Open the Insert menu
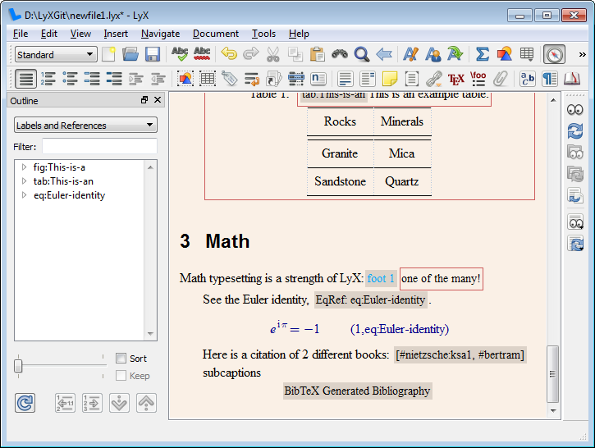 [116, 34]
